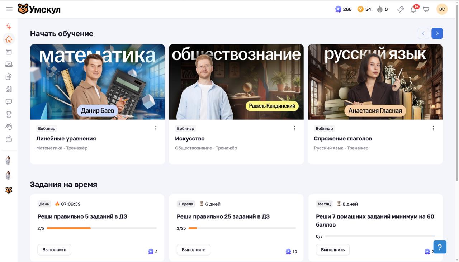459x262 pixels.
Task: Go to the Home sidebar icon
Action: pyautogui.click(x=9, y=39)
